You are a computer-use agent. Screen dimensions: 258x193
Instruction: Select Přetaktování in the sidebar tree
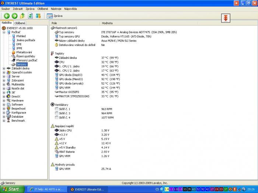pyautogui.click(x=24, y=52)
